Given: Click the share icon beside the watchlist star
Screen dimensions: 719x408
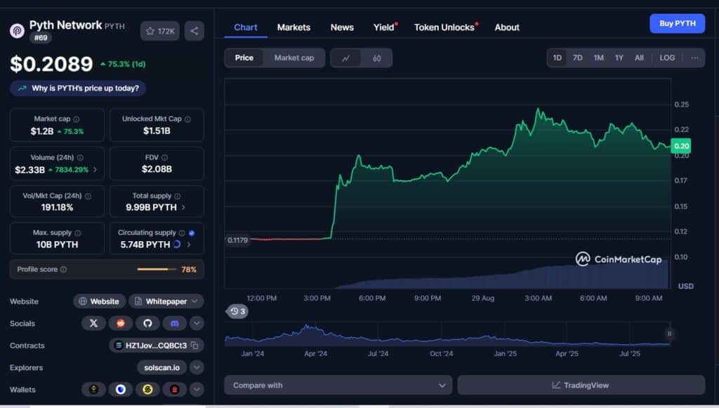Looking at the screenshot, I should click(194, 31).
